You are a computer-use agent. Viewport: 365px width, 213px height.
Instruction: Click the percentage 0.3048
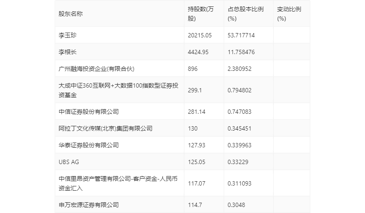[236, 204]
